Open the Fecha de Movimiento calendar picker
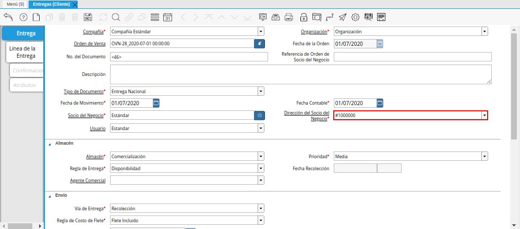 click(x=156, y=103)
